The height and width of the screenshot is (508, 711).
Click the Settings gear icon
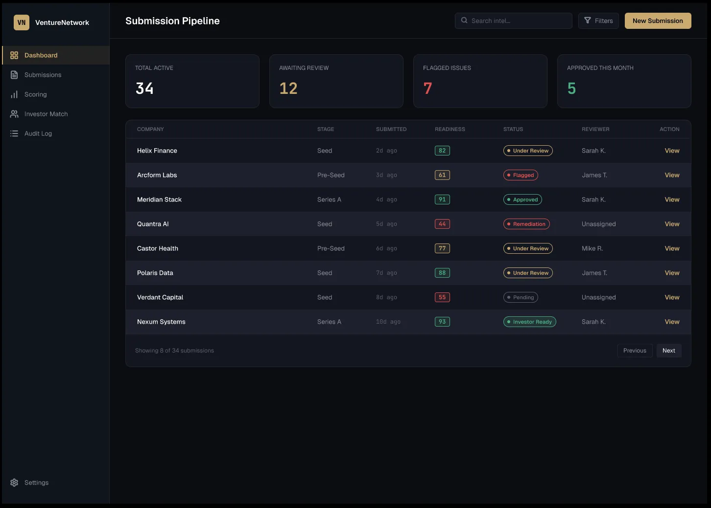pyautogui.click(x=14, y=483)
